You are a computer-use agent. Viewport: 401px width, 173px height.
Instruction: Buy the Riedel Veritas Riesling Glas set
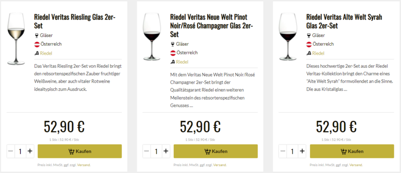click(80, 151)
